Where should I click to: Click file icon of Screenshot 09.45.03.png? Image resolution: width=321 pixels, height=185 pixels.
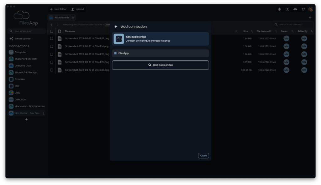coord(60,70)
